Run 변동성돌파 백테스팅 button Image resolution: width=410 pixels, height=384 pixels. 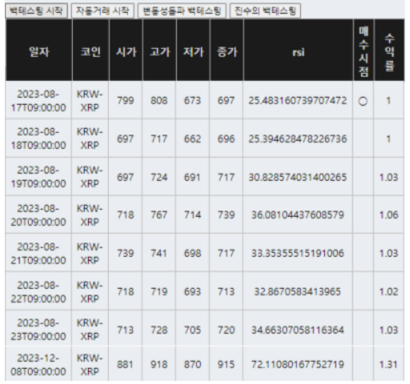pos(182,10)
